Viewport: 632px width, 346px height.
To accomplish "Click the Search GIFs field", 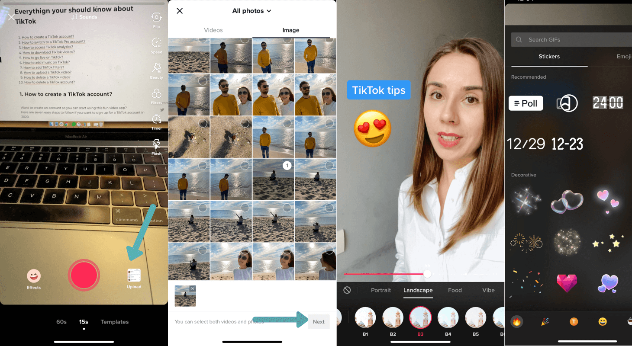I will pos(571,40).
